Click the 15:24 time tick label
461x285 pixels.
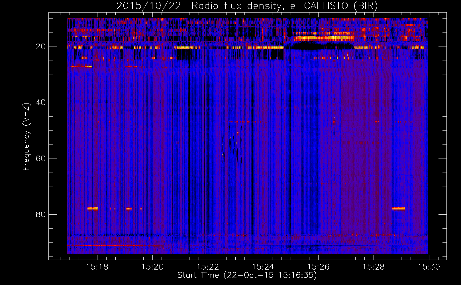pyautogui.click(x=263, y=267)
